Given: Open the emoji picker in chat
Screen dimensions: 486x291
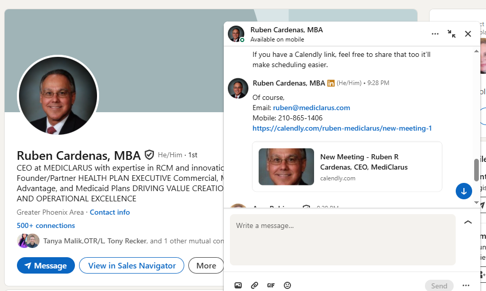Looking at the screenshot, I should (287, 285).
